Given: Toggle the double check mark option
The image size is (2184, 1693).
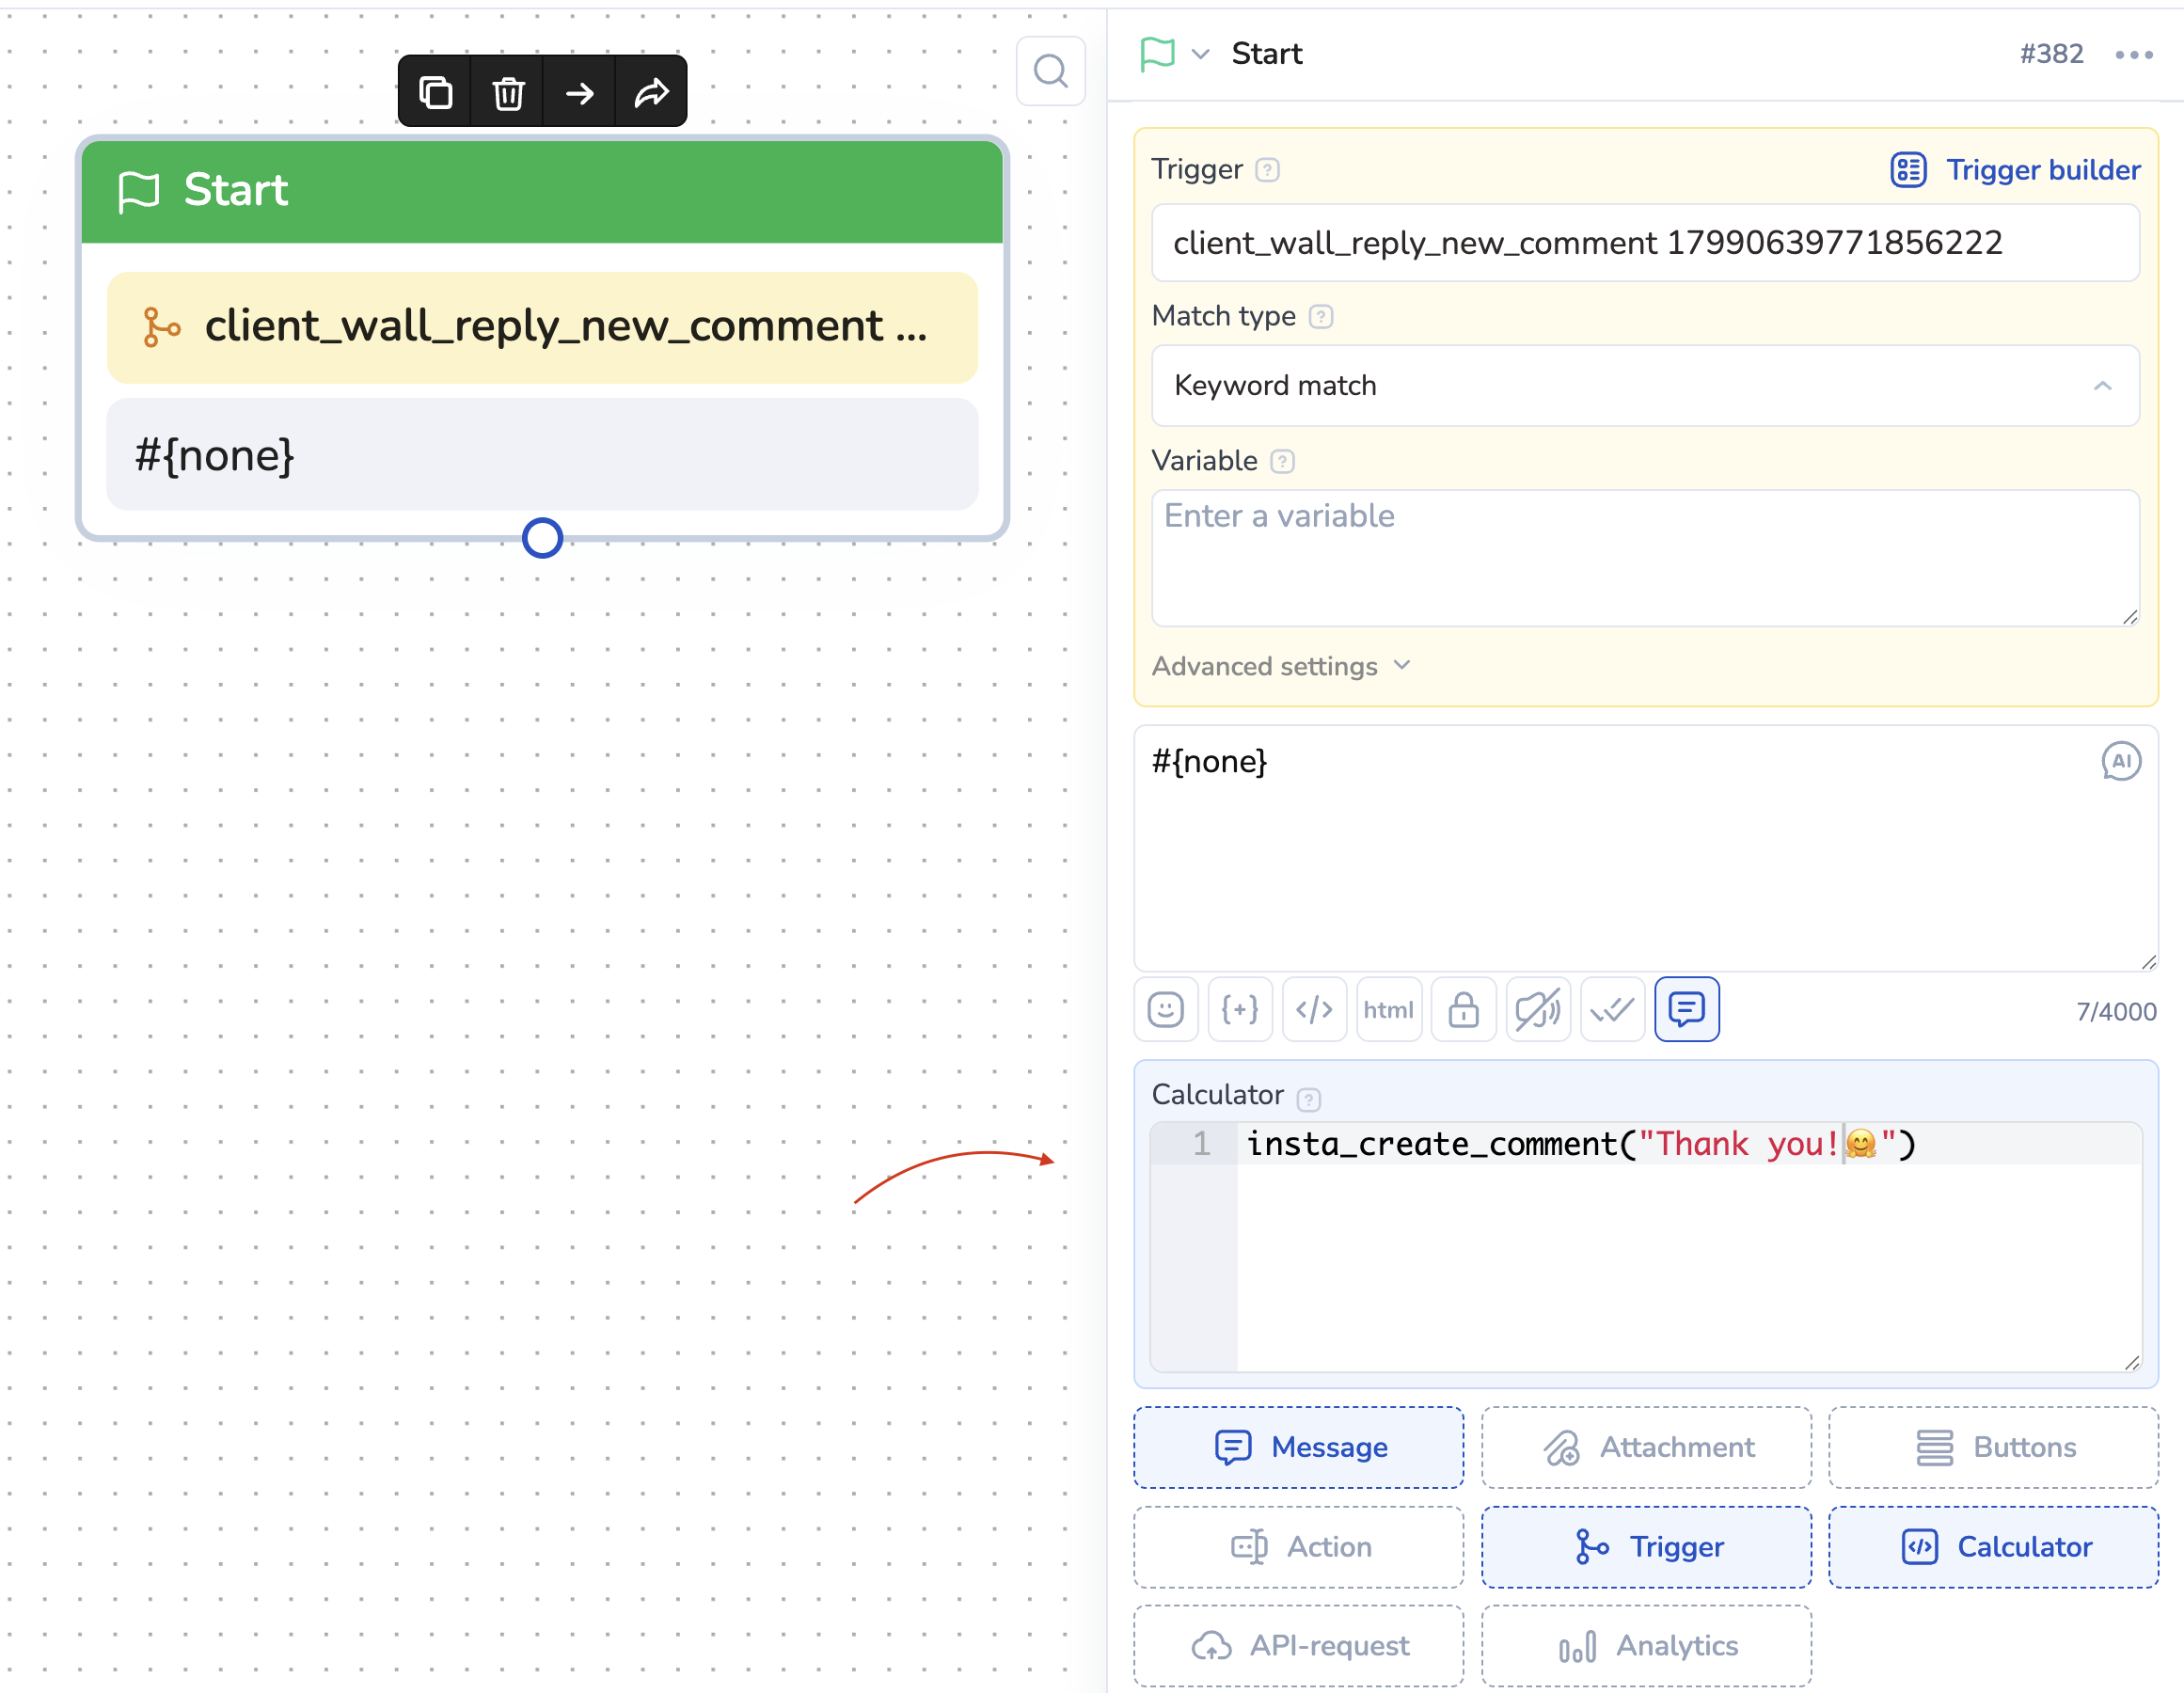Looking at the screenshot, I should click(x=1612, y=1009).
